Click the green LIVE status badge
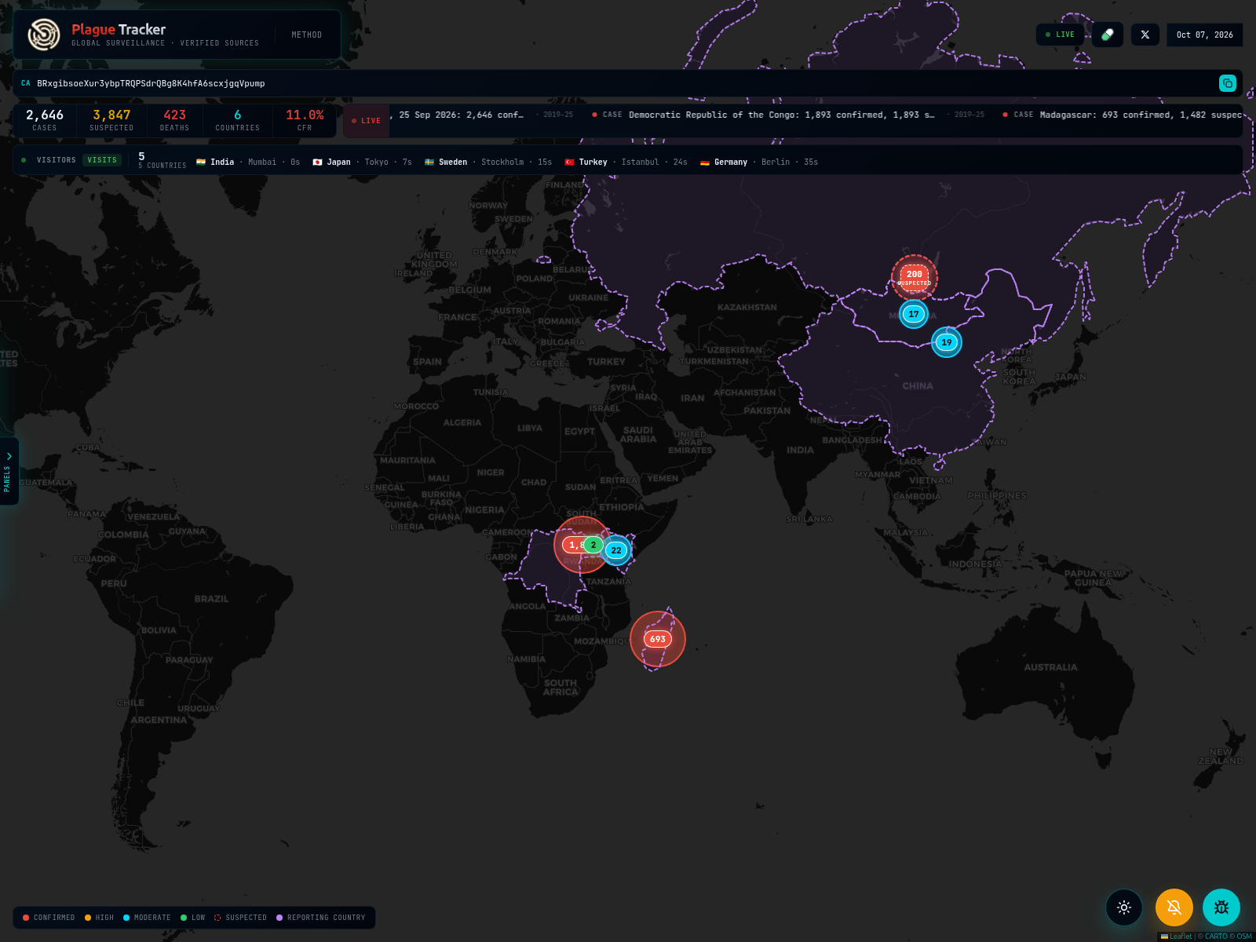Viewport: 1256px width, 942px height. click(1061, 35)
